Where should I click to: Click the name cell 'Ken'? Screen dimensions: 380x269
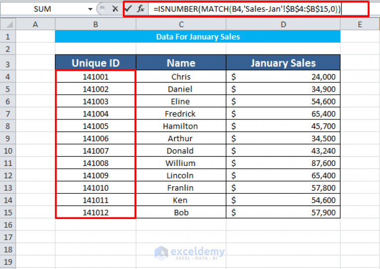[x=181, y=200]
